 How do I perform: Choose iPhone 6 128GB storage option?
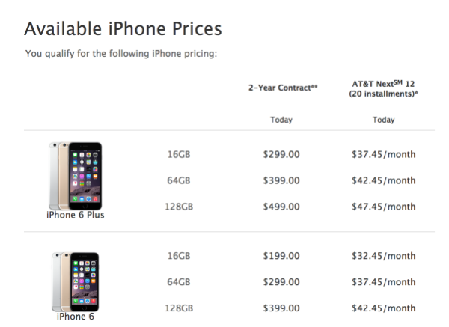179,308
